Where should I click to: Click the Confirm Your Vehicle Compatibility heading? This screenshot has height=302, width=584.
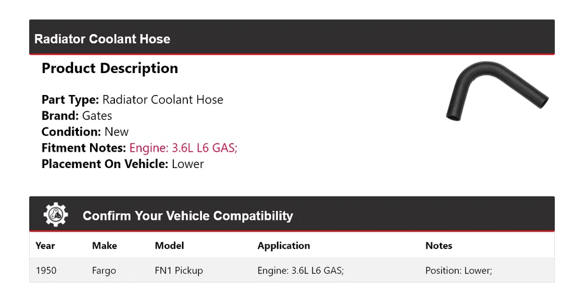187,216
